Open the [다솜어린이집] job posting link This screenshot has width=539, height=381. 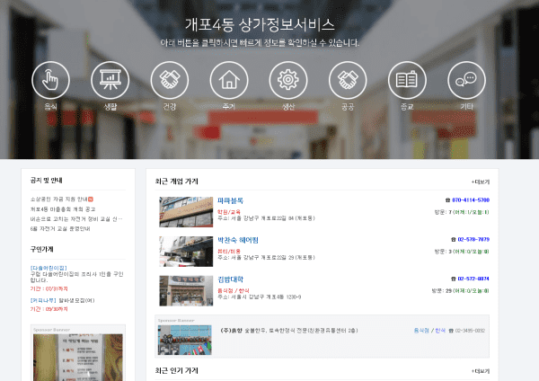point(49,268)
